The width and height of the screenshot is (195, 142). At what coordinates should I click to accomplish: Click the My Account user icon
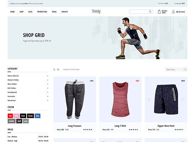click(173, 12)
